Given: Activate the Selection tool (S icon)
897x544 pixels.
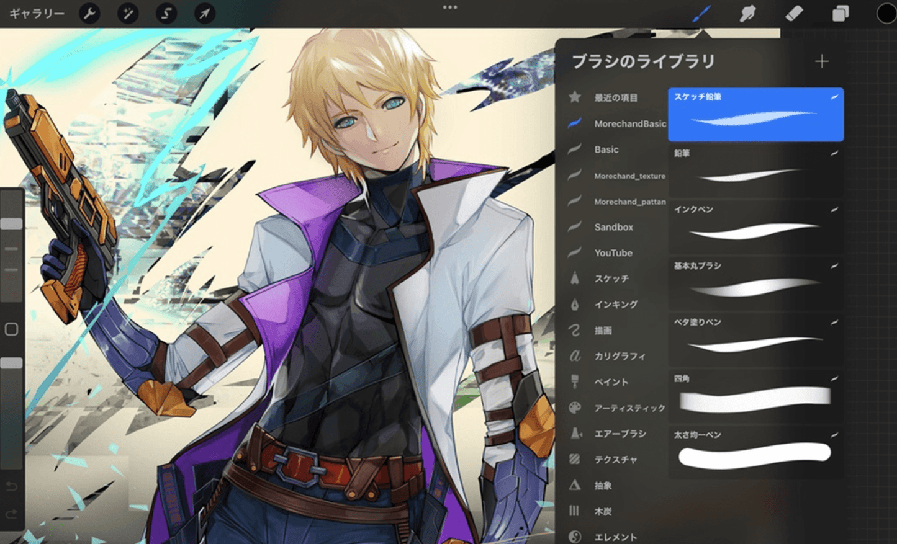Looking at the screenshot, I should pos(166,14).
